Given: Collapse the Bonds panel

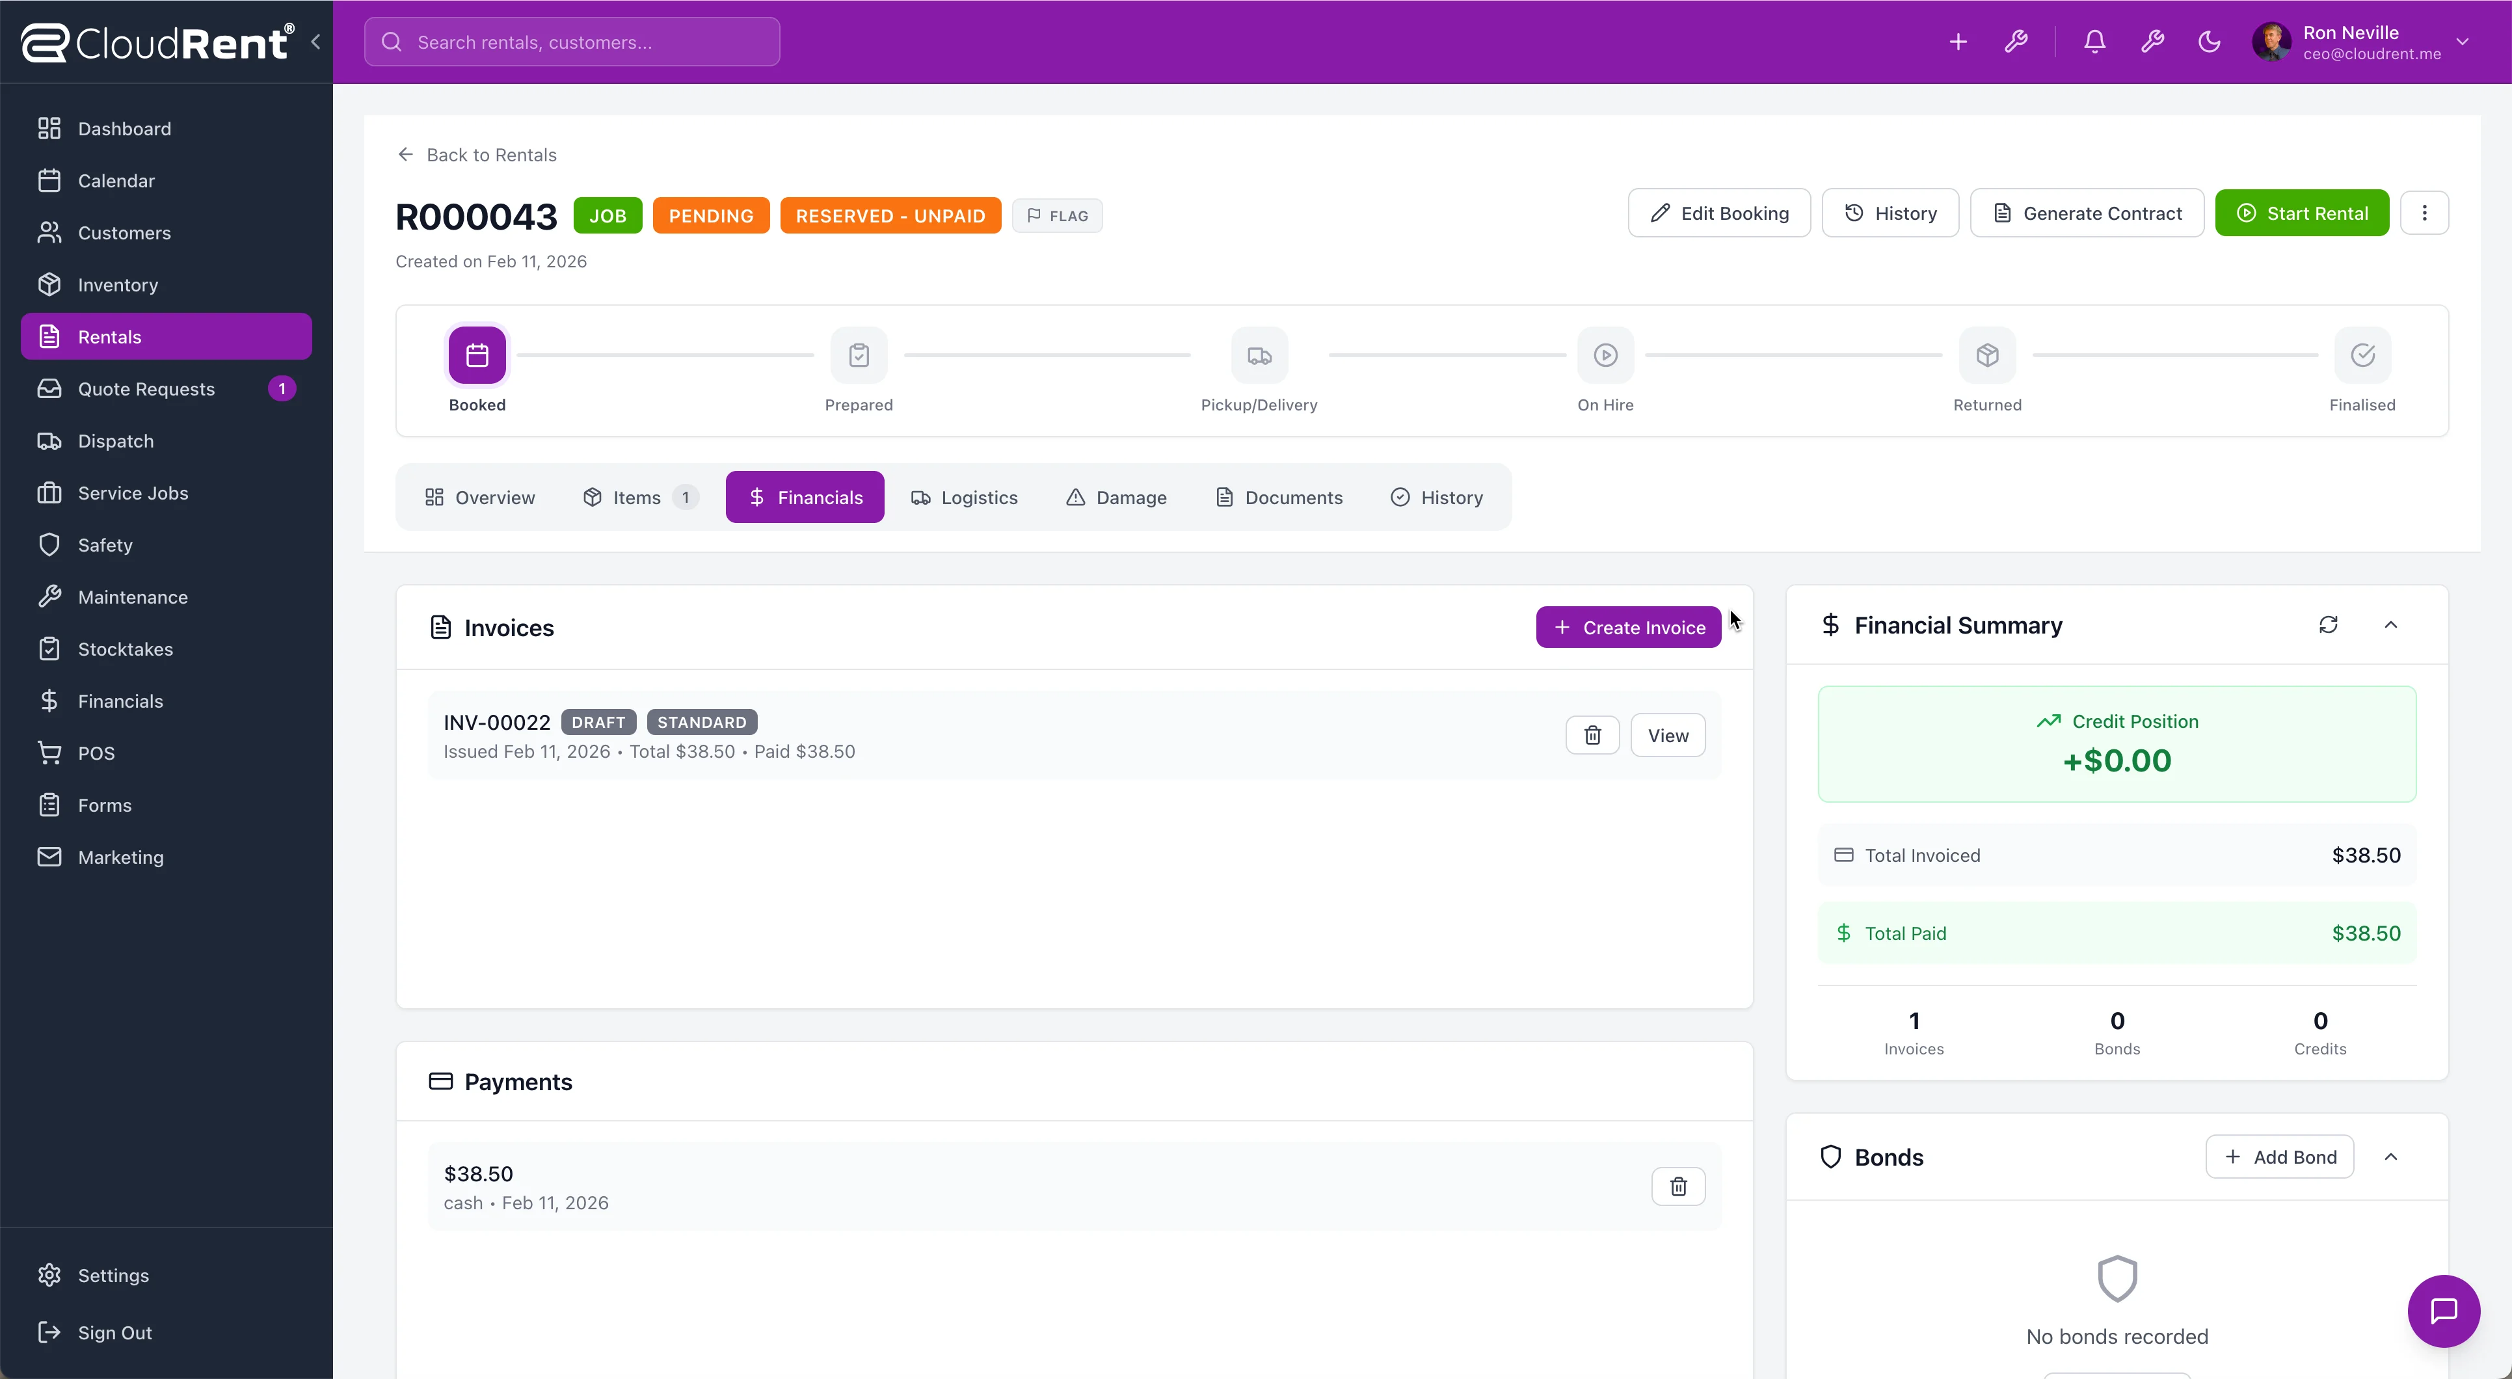Looking at the screenshot, I should click(2391, 1157).
